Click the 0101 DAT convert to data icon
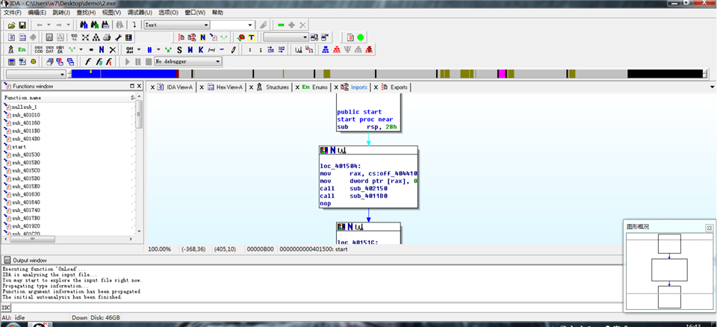This screenshot has width=717, height=327. pos(50,49)
